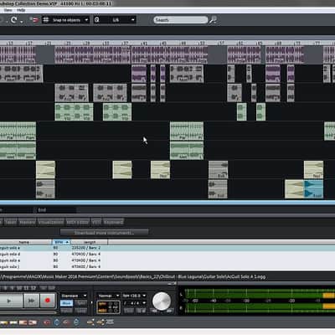Click into the Search field
The image size is (335, 335).
tap(180, 20)
